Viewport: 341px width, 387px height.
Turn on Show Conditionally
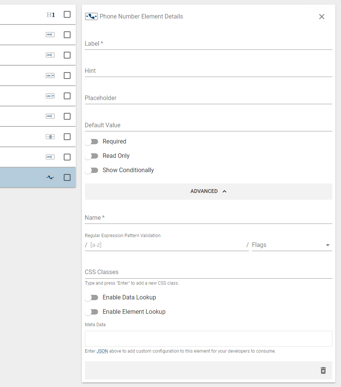91,170
